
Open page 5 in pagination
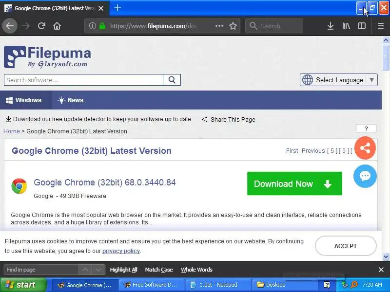(x=332, y=151)
